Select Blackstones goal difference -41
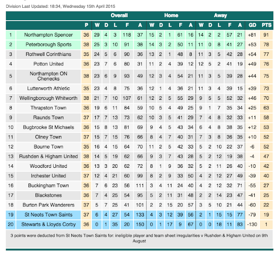 click(x=252, y=195)
